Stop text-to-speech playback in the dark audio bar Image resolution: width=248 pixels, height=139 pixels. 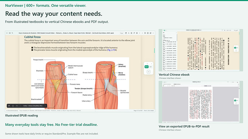click(x=13, y=106)
